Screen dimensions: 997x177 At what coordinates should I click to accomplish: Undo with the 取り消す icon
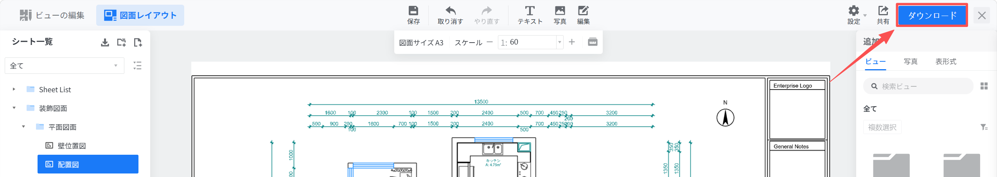click(450, 15)
